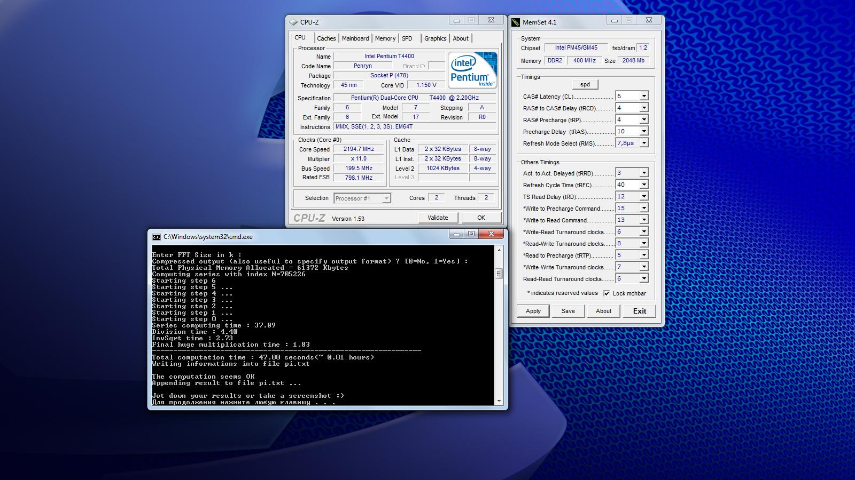Click the Memory type DDR2 value
Image resolution: width=855 pixels, height=480 pixels.
555,61
